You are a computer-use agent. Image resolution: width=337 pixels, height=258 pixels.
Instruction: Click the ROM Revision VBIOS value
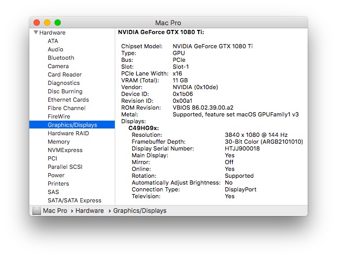pyautogui.click(x=203, y=107)
